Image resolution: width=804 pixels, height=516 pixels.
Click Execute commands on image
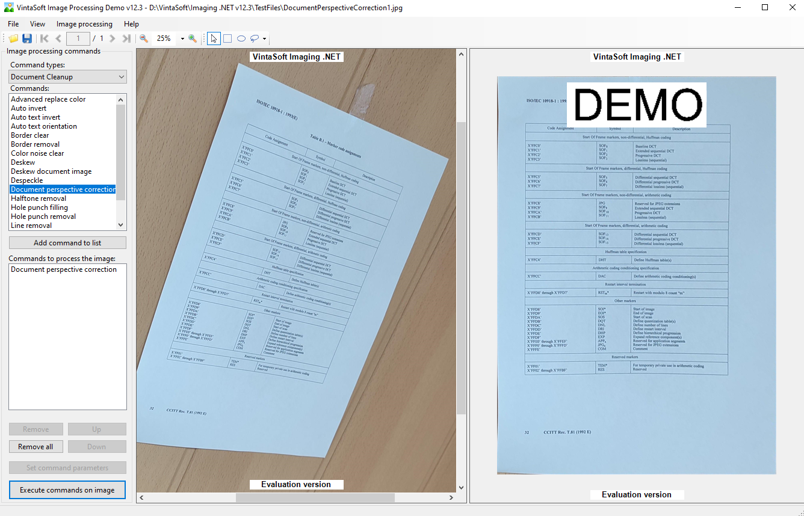67,490
